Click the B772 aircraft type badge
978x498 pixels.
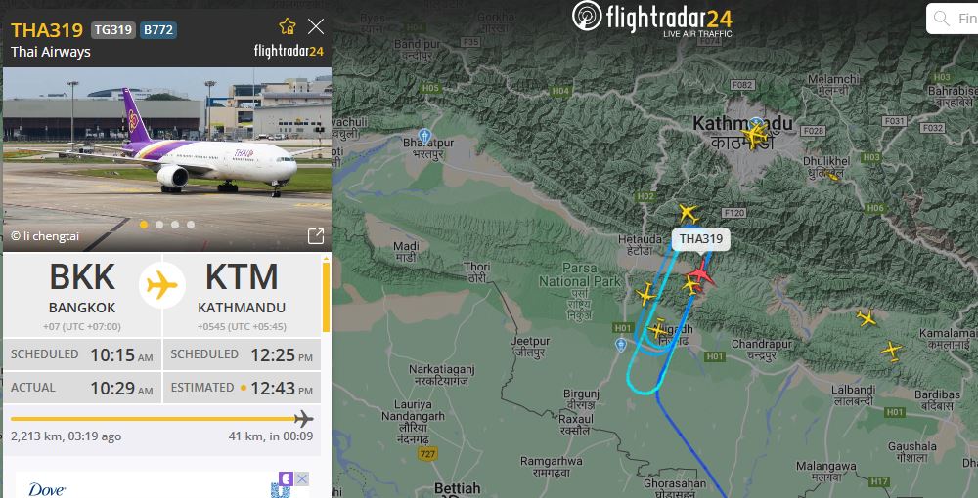pos(157,30)
